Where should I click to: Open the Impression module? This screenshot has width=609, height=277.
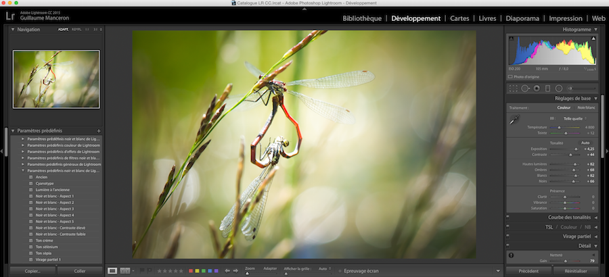(566, 18)
